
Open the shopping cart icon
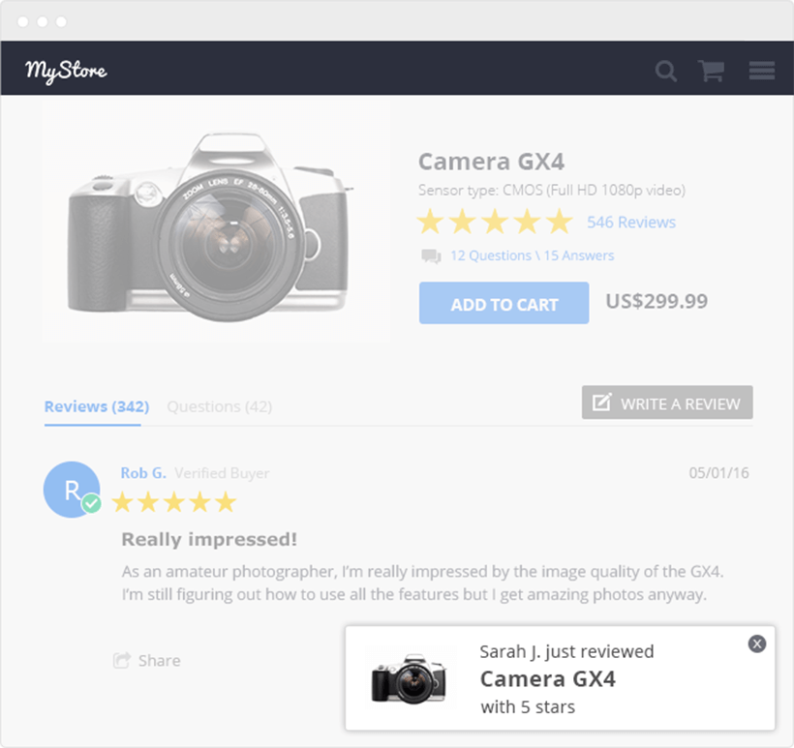[712, 71]
